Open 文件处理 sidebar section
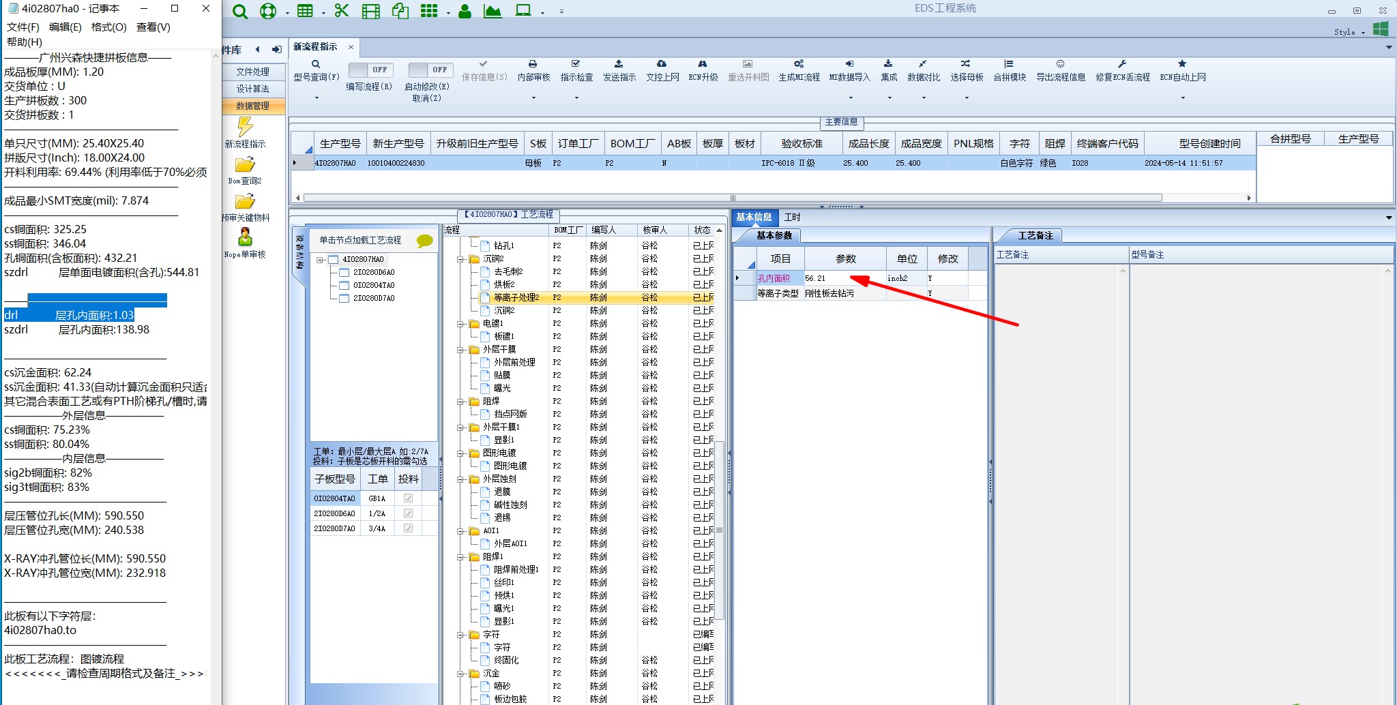This screenshot has width=1397, height=705. tap(253, 72)
